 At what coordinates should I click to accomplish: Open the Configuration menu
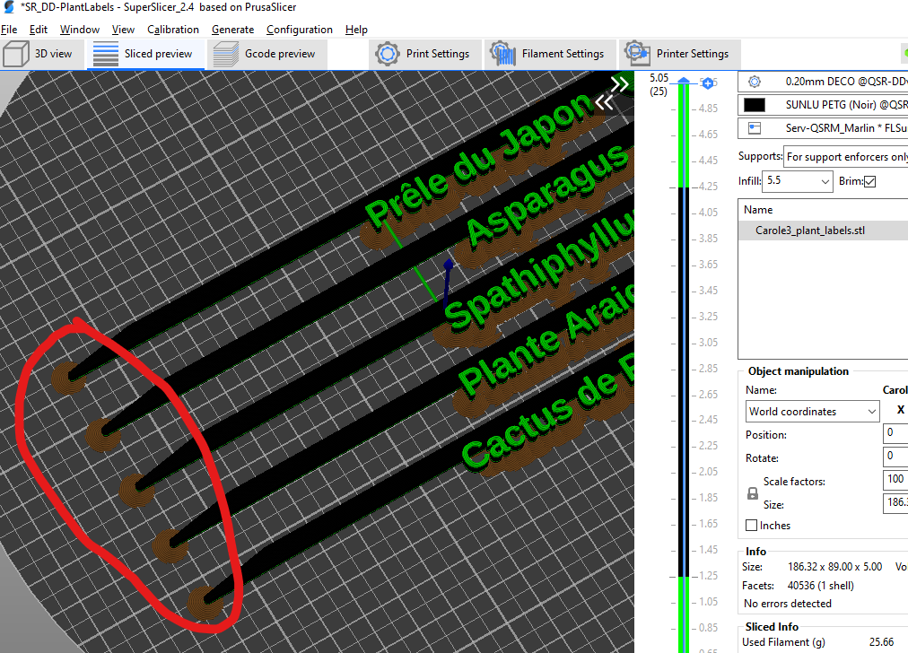coord(300,30)
